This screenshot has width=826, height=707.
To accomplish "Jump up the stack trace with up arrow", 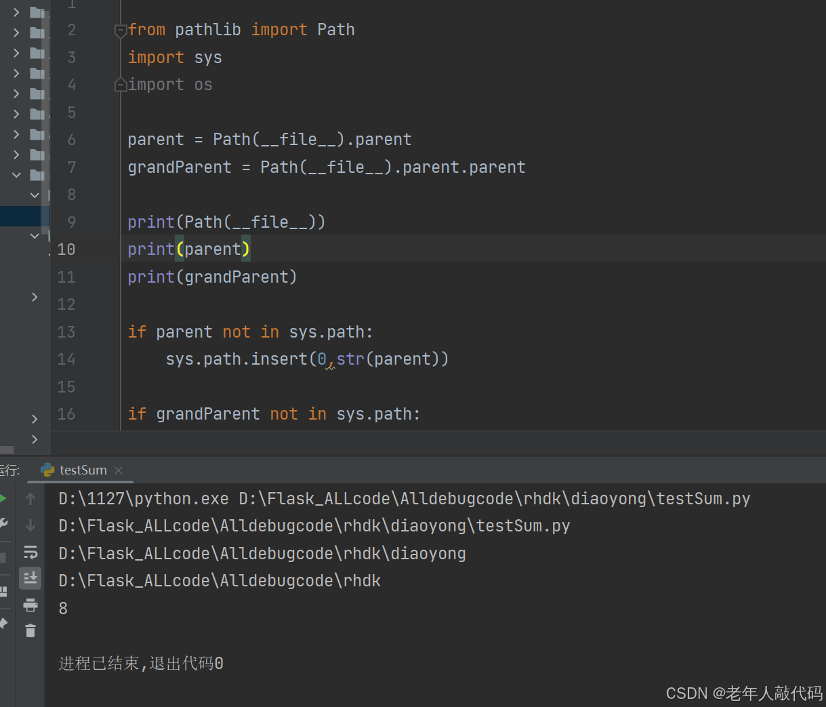I will coord(30,499).
